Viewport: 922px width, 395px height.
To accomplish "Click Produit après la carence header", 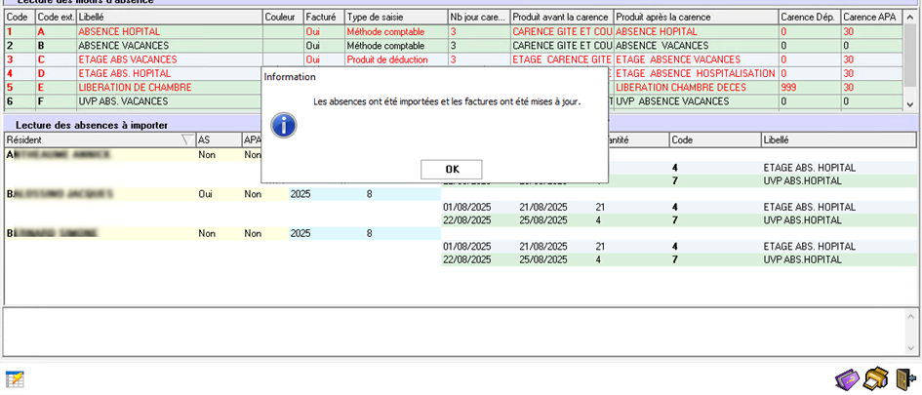I will coord(696,18).
